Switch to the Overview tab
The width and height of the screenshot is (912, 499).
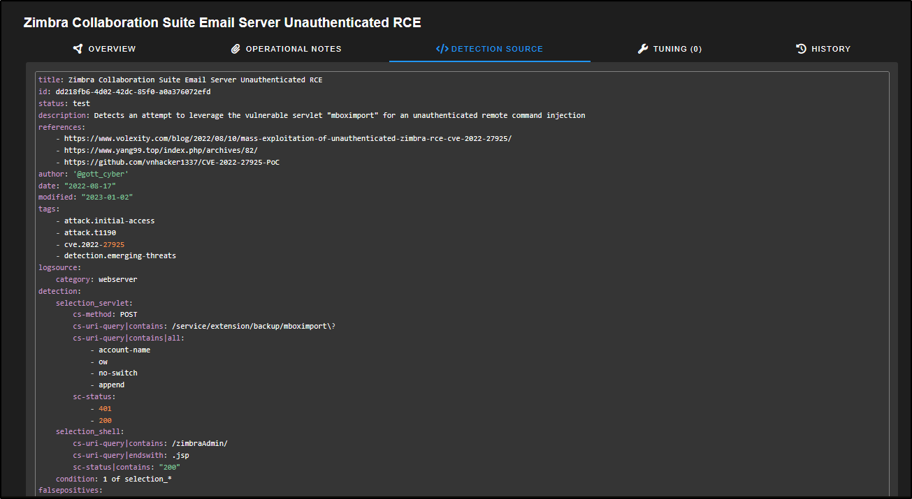click(x=112, y=49)
